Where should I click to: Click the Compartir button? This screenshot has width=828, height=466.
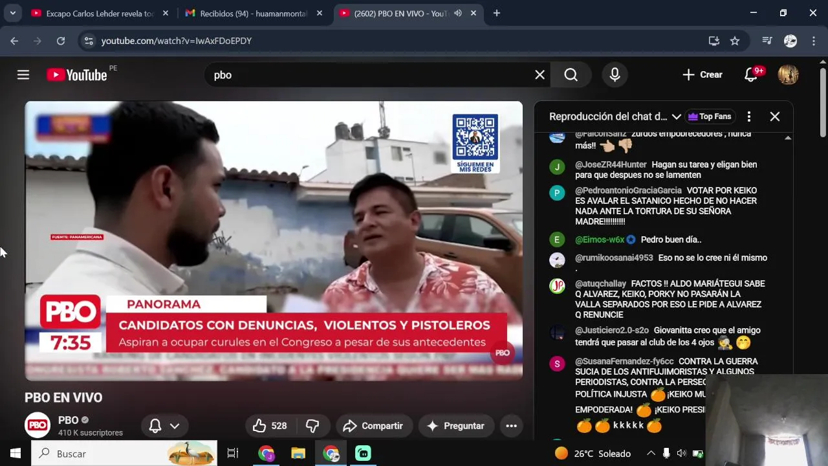coord(373,426)
